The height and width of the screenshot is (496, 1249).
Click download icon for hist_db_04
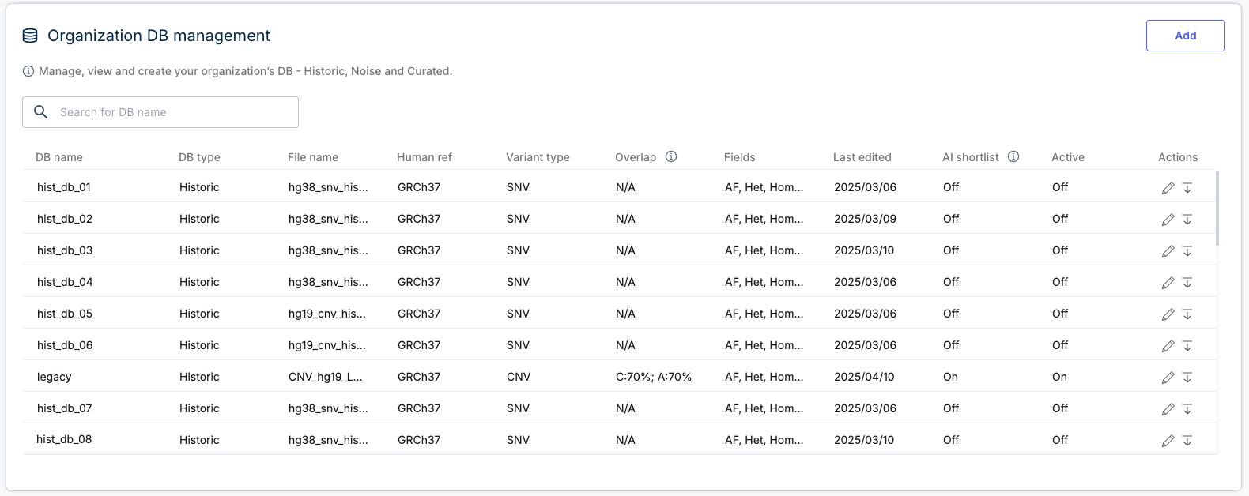click(1187, 283)
